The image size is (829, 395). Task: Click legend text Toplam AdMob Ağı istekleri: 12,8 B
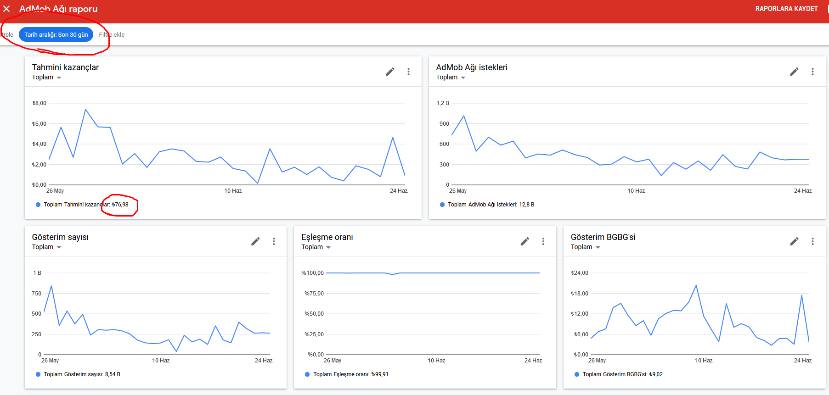491,205
